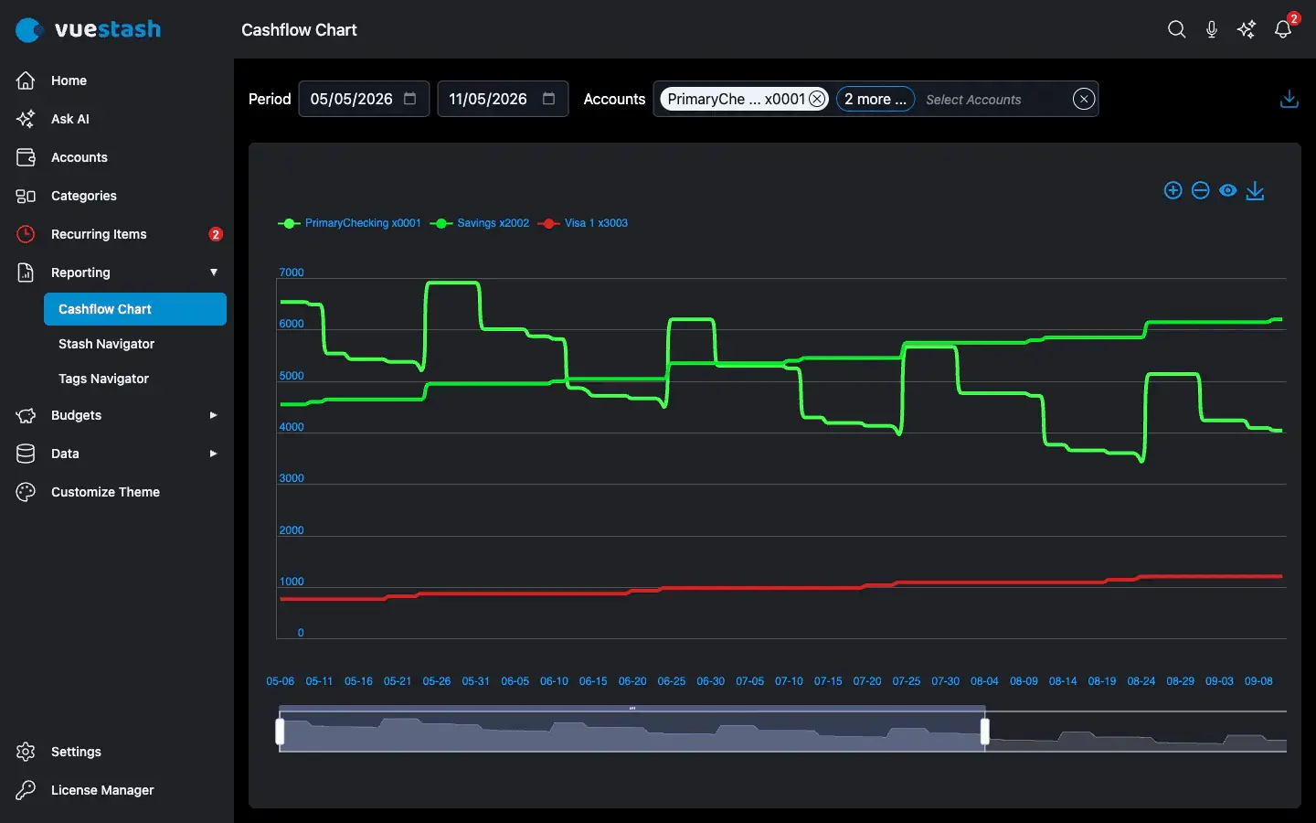Remove the PrimaryChecking x0001 account chip
This screenshot has width=1316, height=823.
point(817,99)
